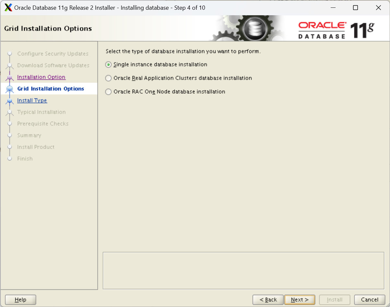The height and width of the screenshot is (307, 390).
Task: Click the Grid Installation Options header title
Action: pos(48,28)
